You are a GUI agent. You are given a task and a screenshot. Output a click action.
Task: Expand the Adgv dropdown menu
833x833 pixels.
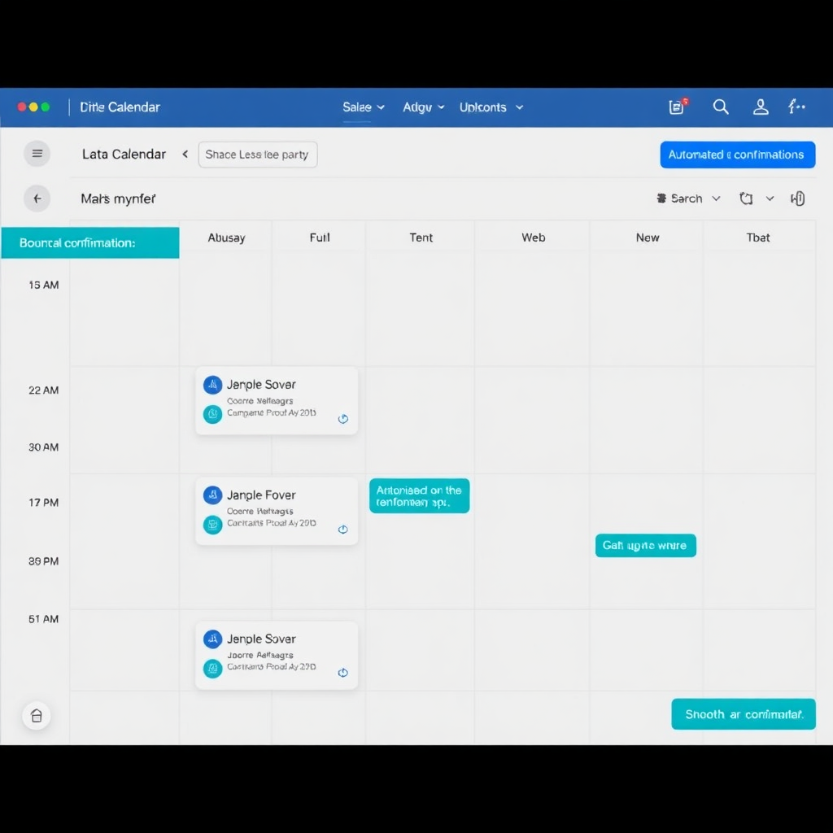coord(424,107)
